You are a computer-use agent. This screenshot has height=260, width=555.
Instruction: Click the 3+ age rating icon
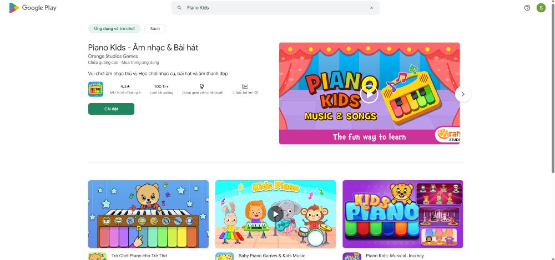245,86
